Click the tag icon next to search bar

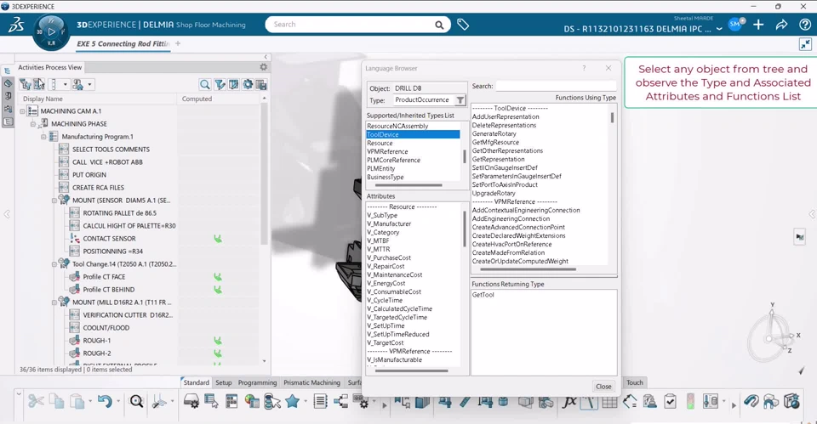463,25
